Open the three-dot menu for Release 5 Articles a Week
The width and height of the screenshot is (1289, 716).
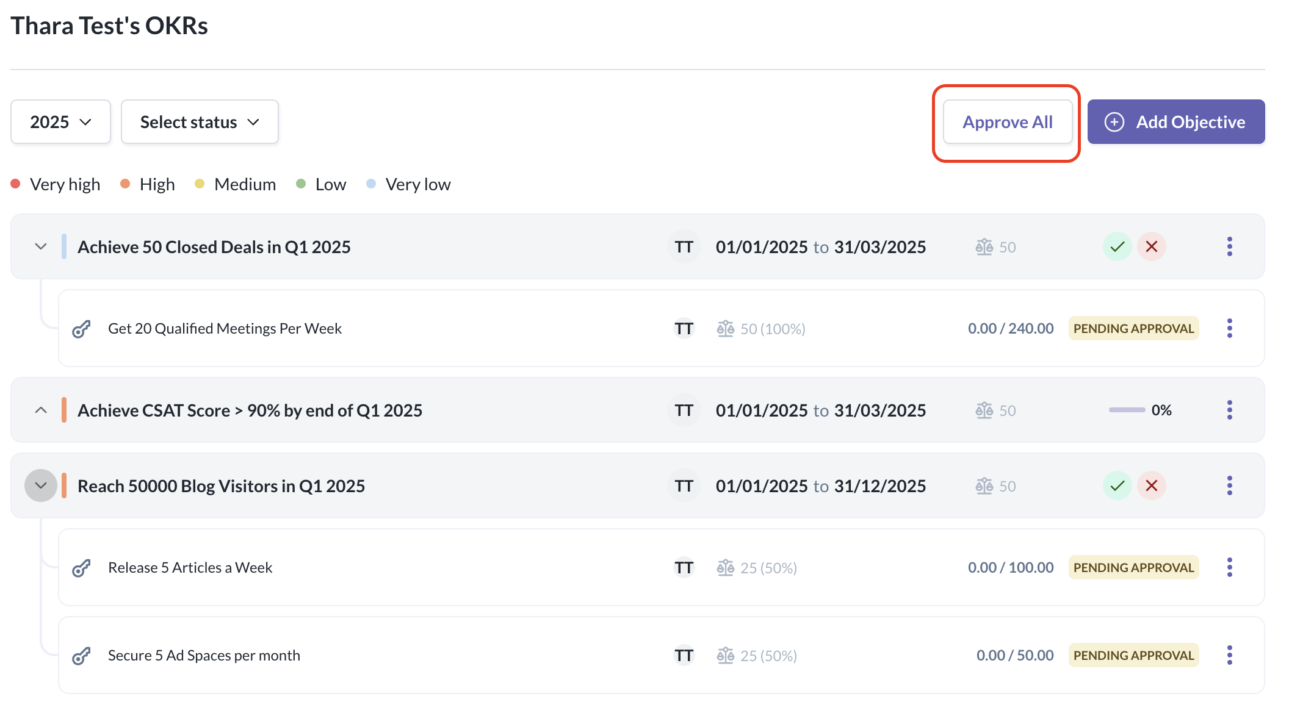pyautogui.click(x=1229, y=568)
